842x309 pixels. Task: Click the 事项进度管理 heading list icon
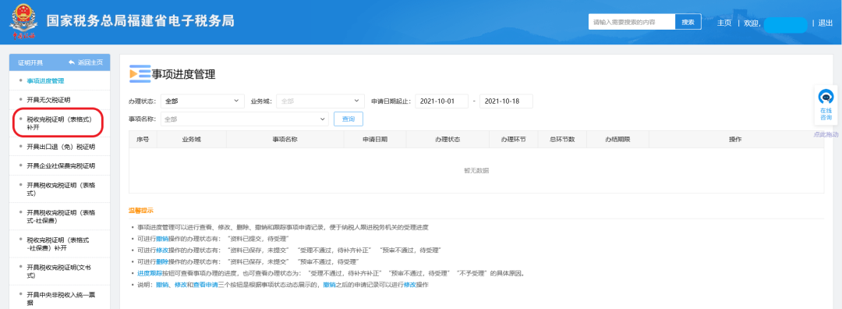[x=140, y=75]
